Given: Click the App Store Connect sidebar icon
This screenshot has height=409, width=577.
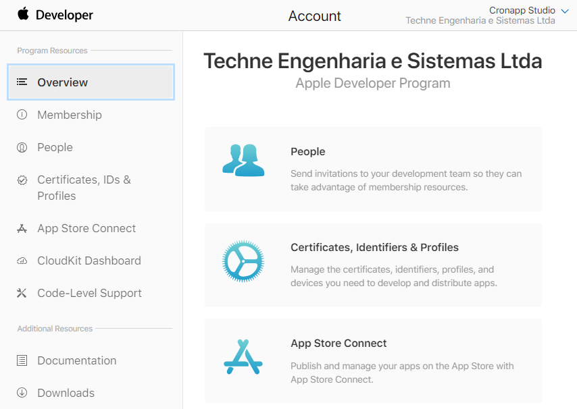Looking at the screenshot, I should pos(22,229).
